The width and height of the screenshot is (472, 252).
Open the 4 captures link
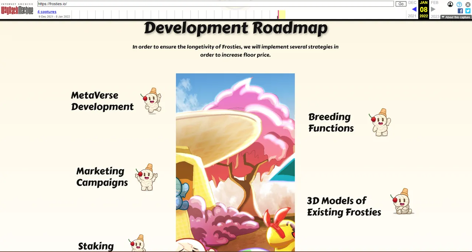pyautogui.click(x=47, y=12)
